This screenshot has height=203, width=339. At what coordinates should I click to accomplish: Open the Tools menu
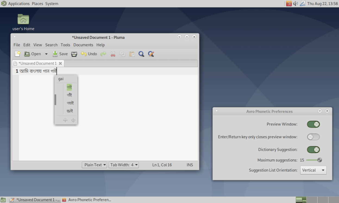[65, 45]
